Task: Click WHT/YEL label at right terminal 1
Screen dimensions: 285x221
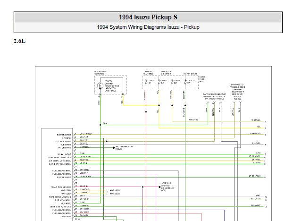Action: pos(256,120)
